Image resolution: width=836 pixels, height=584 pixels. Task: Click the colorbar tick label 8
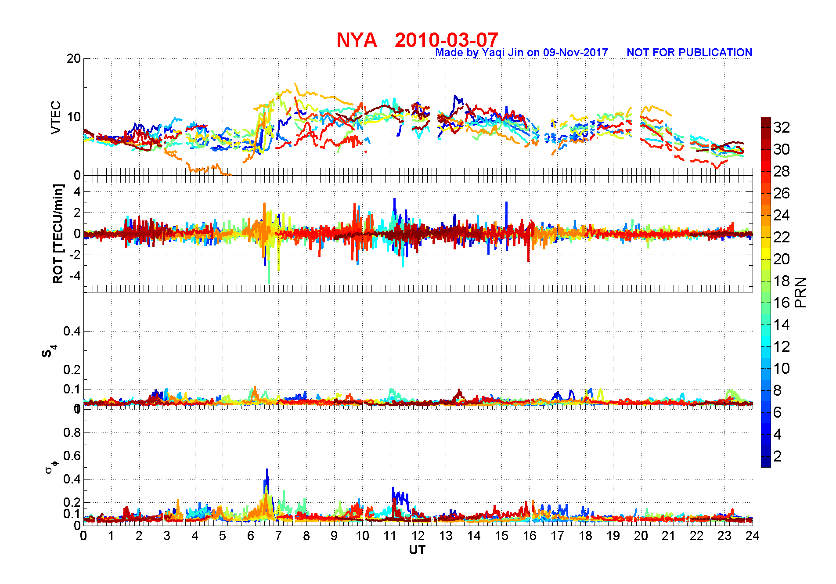click(x=778, y=390)
